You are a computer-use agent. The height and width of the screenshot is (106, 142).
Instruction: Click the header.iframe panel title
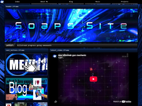pos(12,7)
